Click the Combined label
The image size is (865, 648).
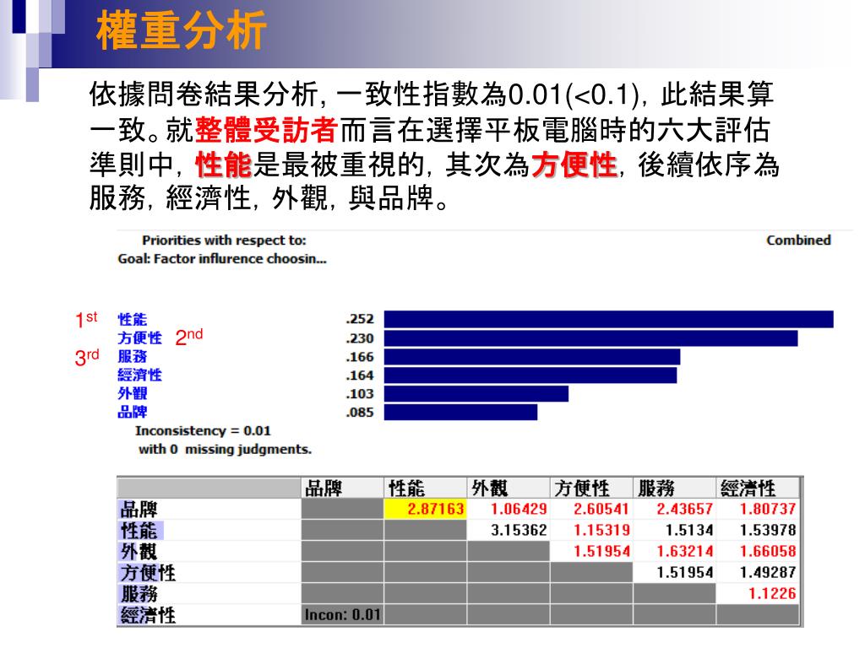click(798, 240)
